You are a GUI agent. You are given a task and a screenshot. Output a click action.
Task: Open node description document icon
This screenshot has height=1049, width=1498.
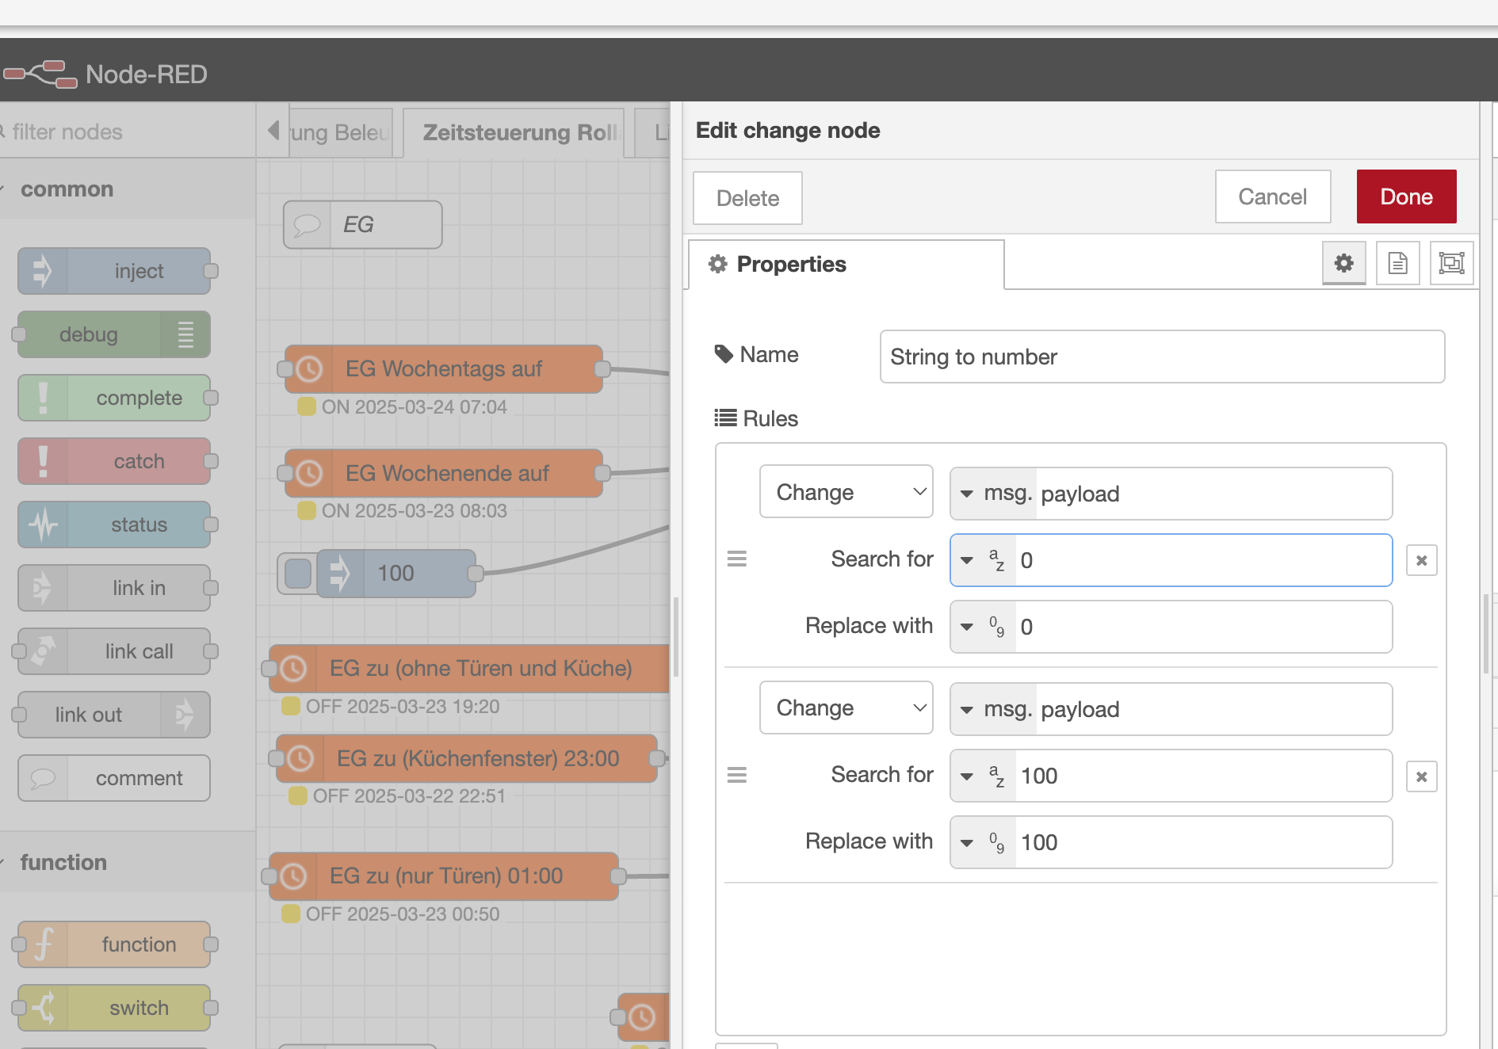[1397, 263]
